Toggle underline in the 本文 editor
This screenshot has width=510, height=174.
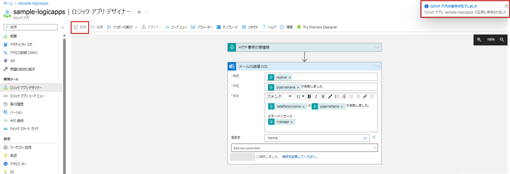pyautogui.click(x=323, y=96)
